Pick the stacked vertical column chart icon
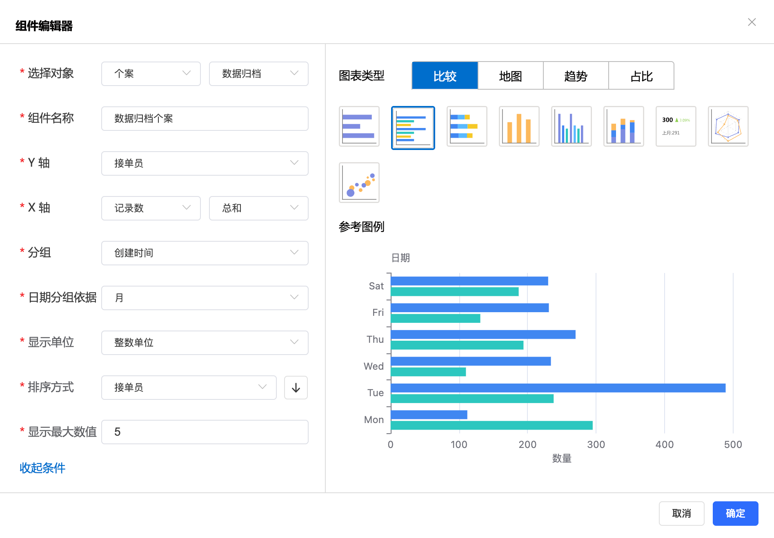Viewport: 774px width, 538px height. click(x=623, y=126)
